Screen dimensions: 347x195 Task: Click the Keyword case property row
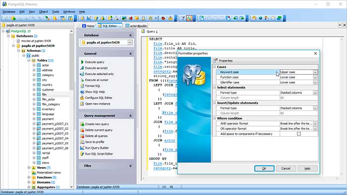click(x=267, y=72)
